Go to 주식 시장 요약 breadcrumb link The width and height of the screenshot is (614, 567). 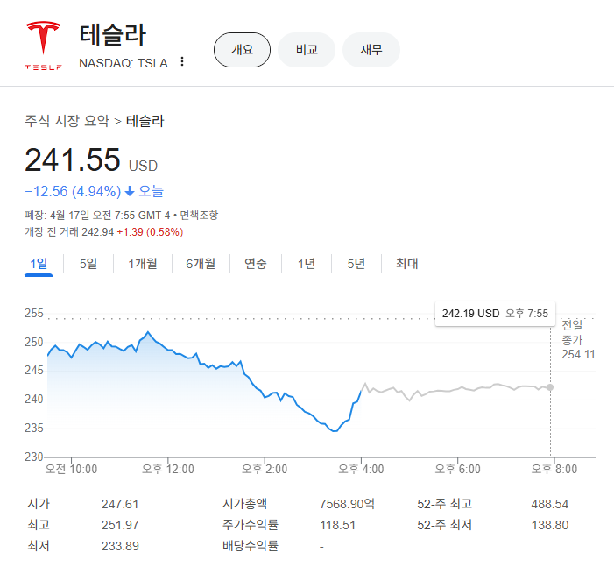point(67,121)
